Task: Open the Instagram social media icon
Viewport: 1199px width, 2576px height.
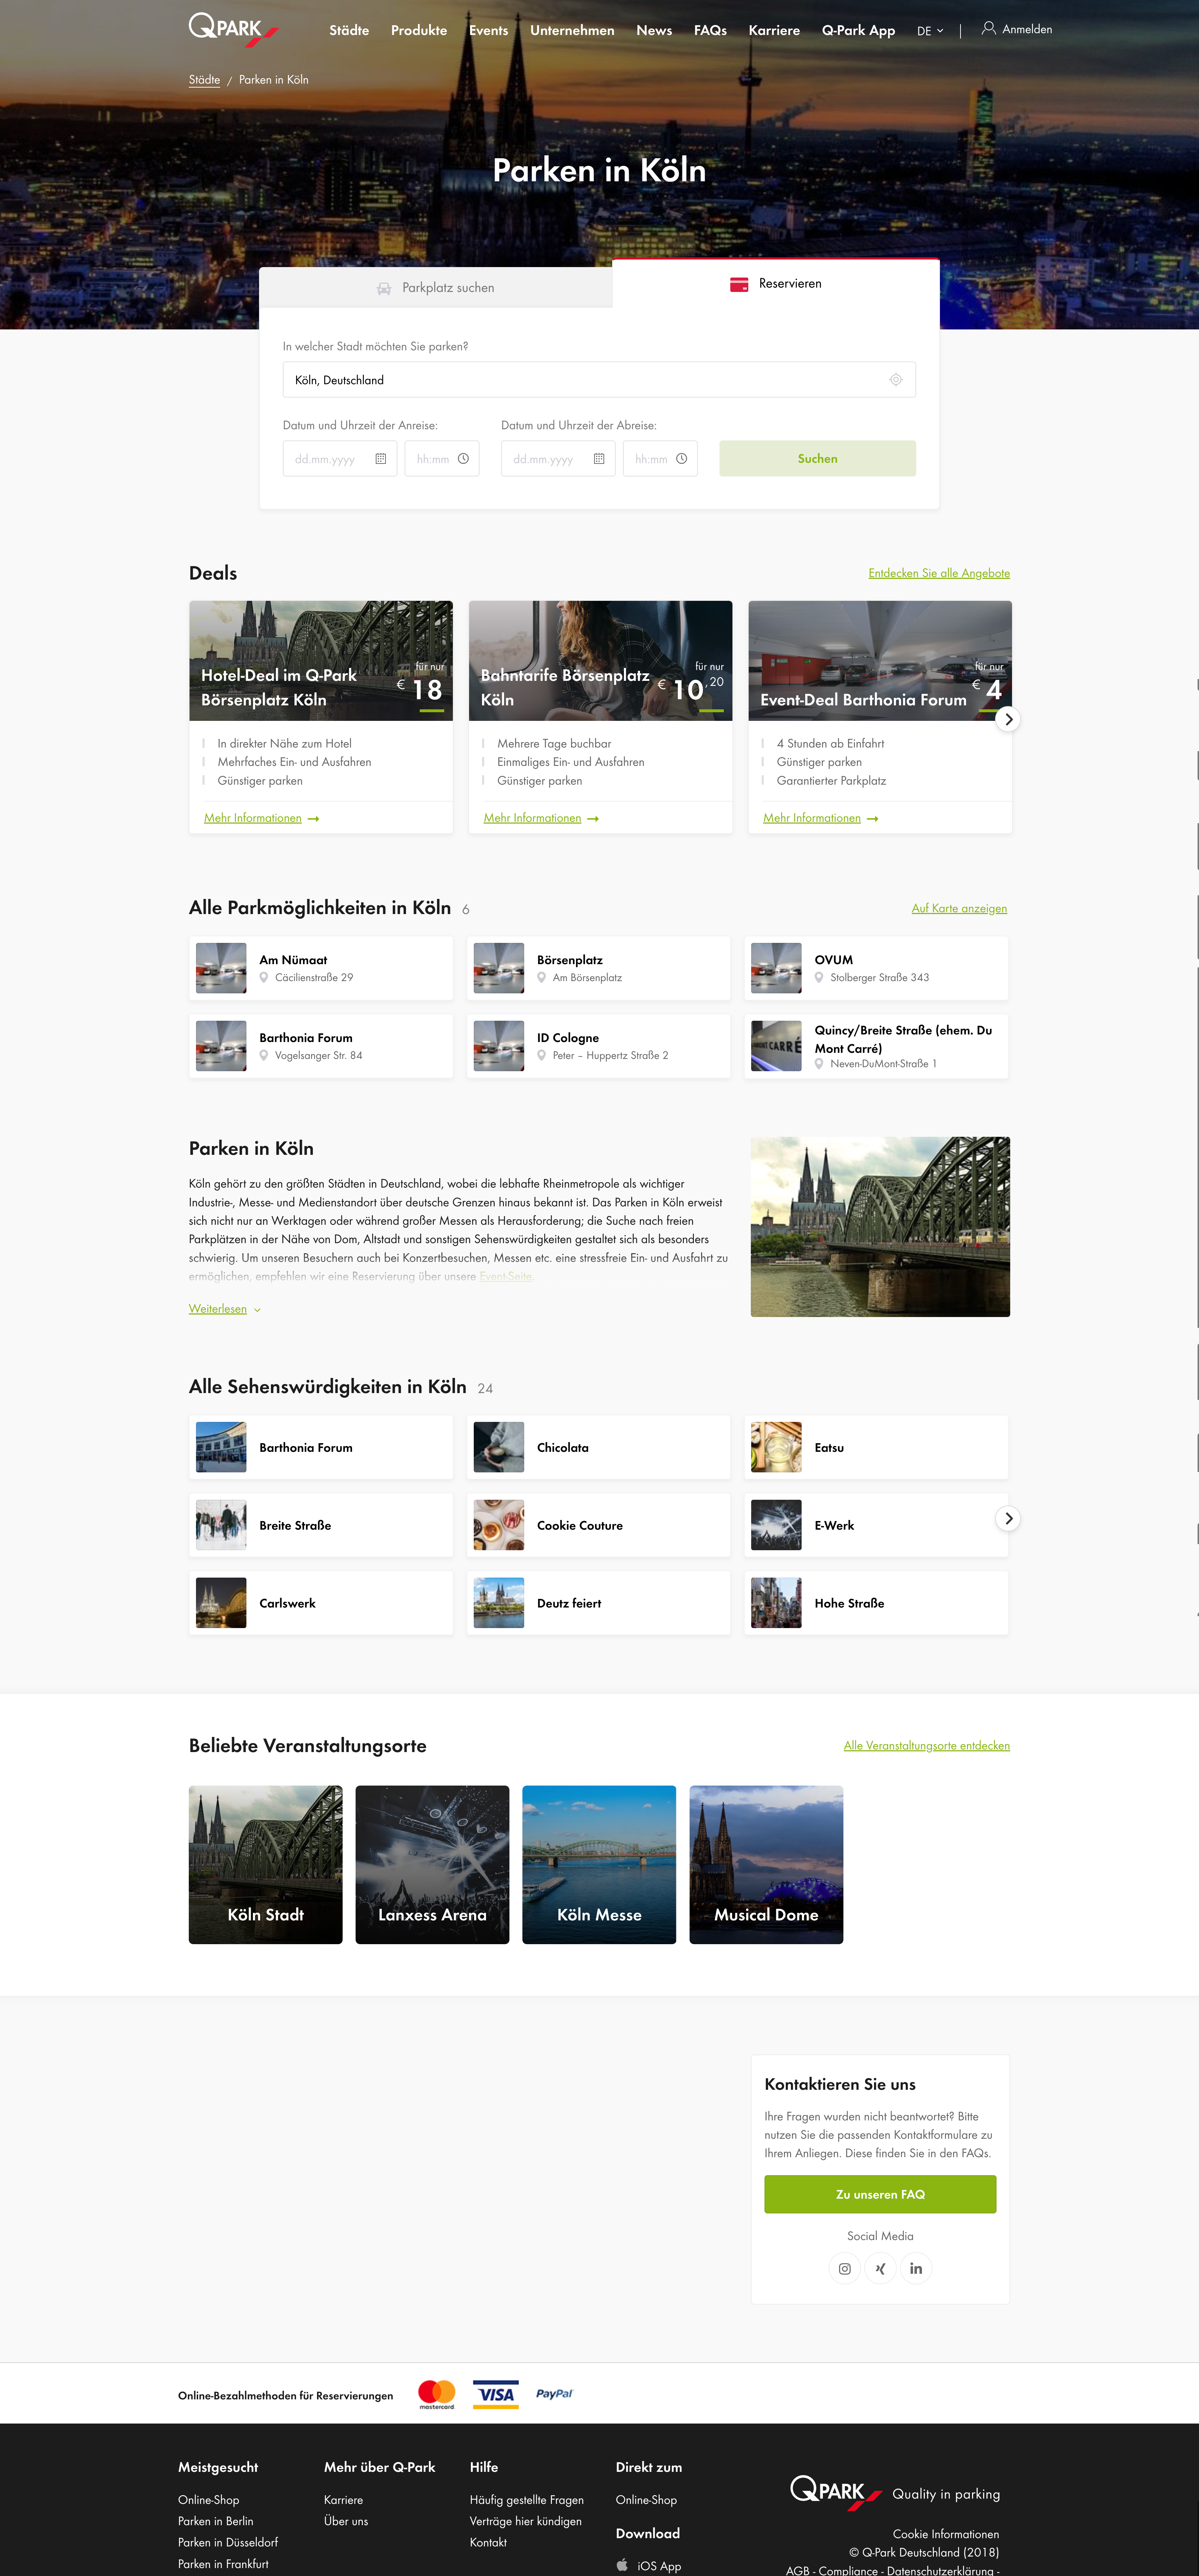Action: click(x=844, y=2268)
